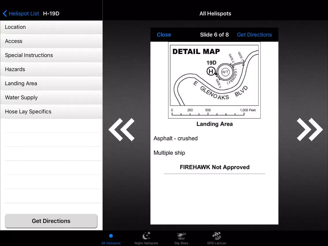This screenshot has width=328, height=246.
Task: Click the 'Asphalt - crushed' text
Action: (176, 139)
